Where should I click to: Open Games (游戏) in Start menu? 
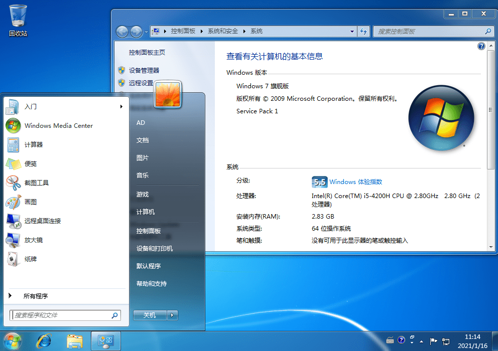coord(143,194)
